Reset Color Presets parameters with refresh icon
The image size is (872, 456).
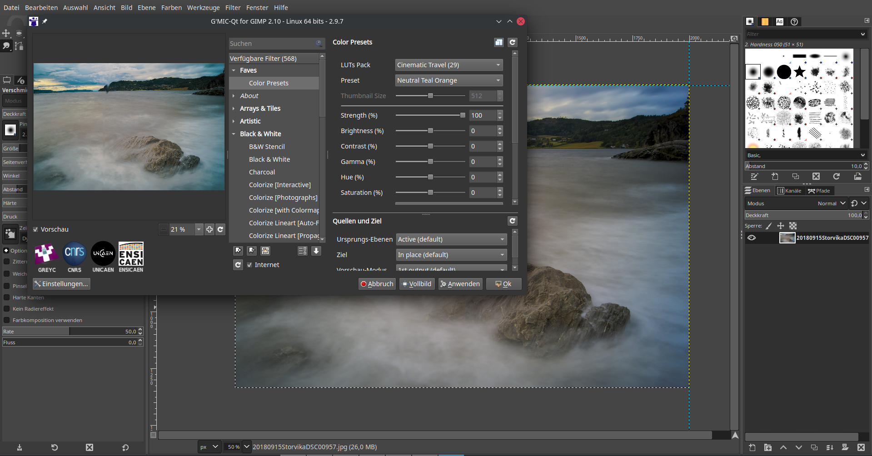point(513,42)
